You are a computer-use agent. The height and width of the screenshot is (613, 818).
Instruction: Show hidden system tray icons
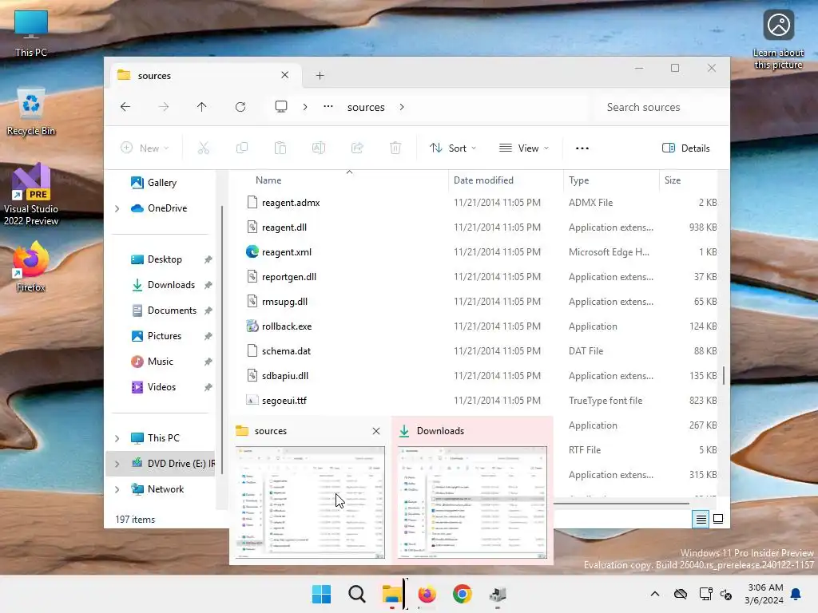coord(655,594)
